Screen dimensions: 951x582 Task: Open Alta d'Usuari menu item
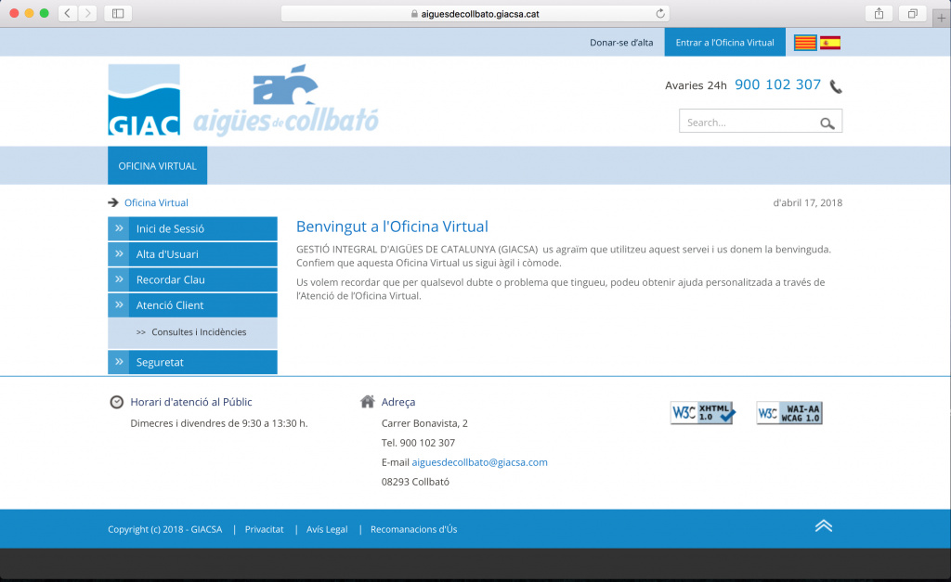pyautogui.click(x=192, y=254)
